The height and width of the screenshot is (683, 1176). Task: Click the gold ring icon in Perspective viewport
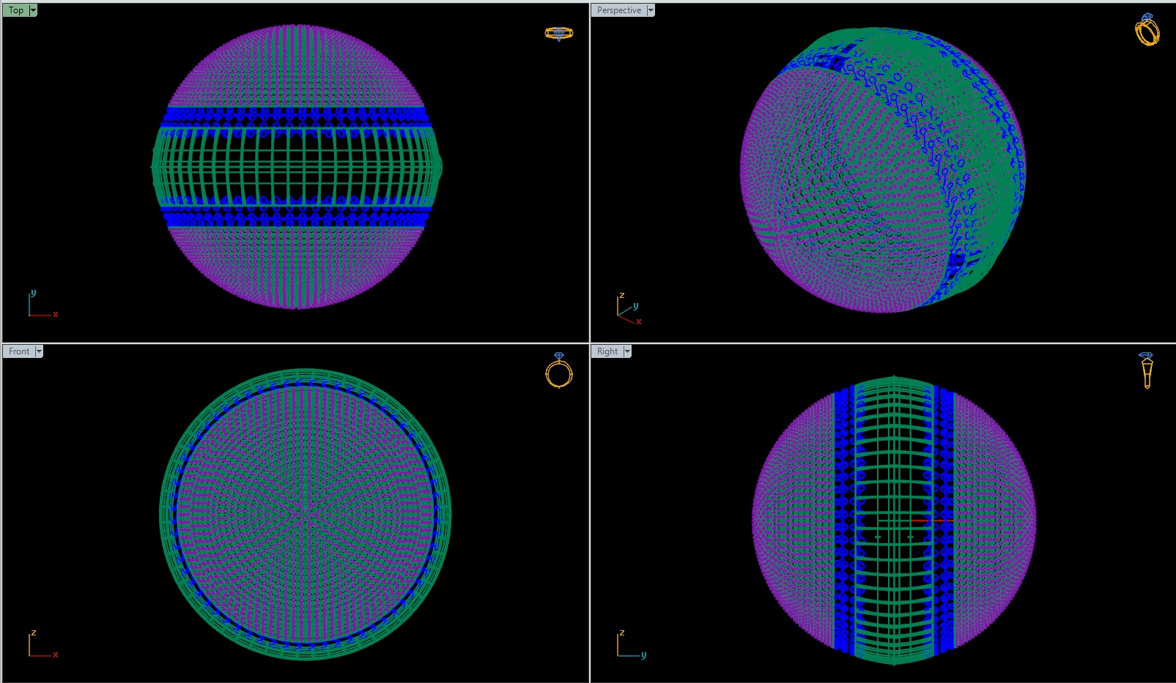(1149, 33)
